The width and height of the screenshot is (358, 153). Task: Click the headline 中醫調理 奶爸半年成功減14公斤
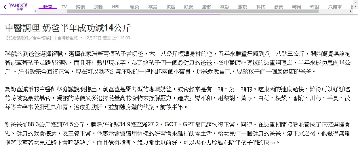(x=68, y=28)
